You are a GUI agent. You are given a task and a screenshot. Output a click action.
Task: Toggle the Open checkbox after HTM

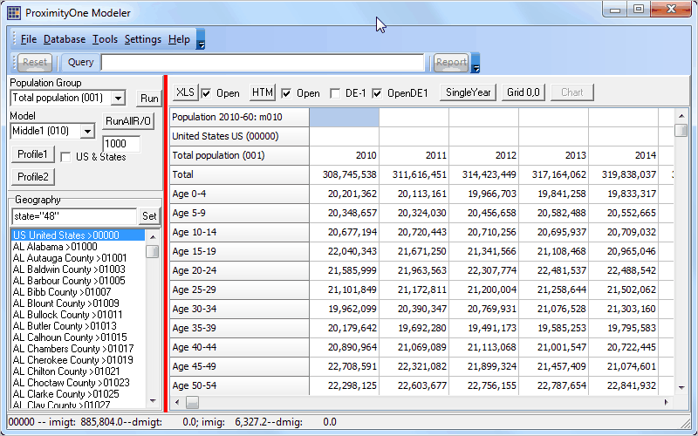tap(286, 93)
